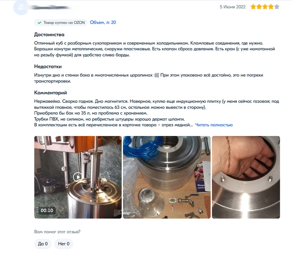
Task: Expand review with Читать полностью
Action: pyautogui.click(x=214, y=125)
